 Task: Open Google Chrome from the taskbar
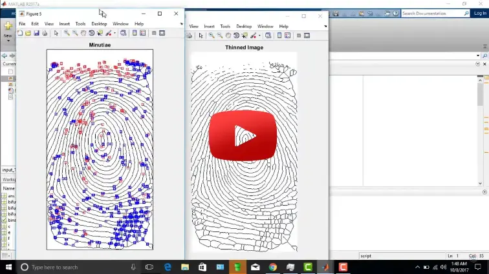pos(273,267)
